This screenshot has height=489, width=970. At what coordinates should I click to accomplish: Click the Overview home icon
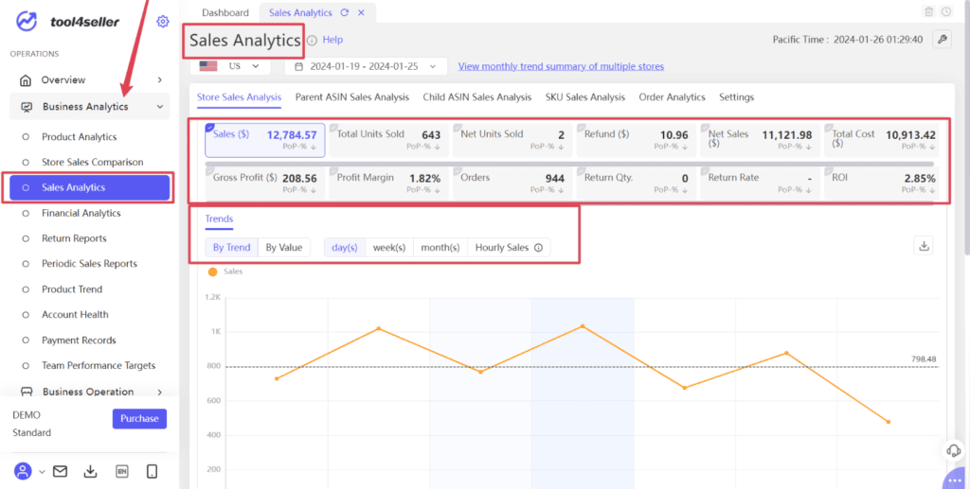coord(26,80)
